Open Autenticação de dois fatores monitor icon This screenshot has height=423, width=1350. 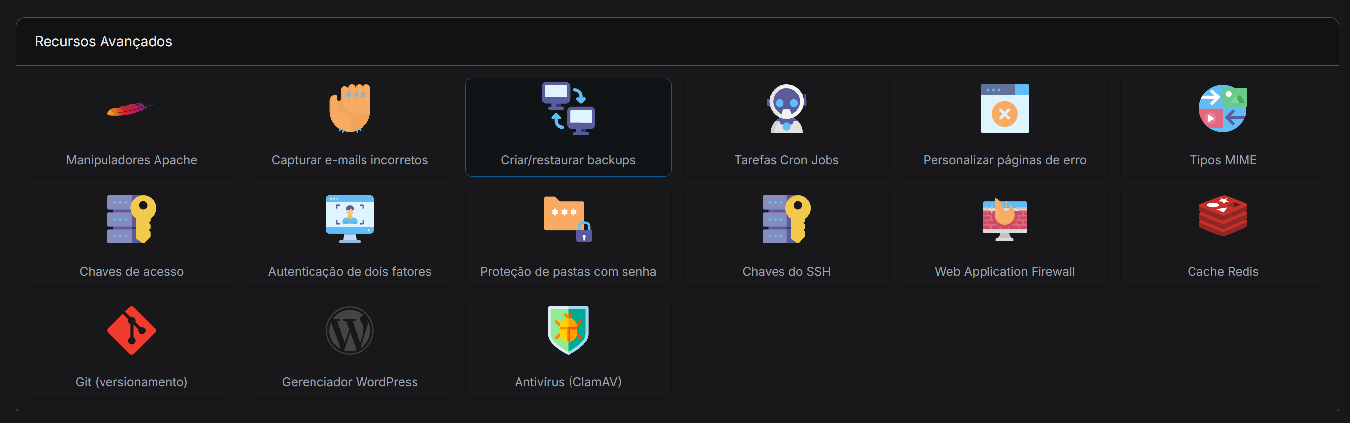click(350, 219)
